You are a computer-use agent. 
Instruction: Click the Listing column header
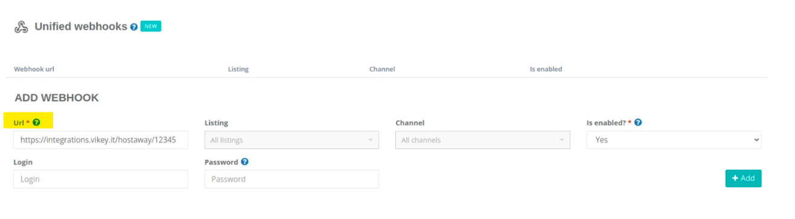(238, 69)
